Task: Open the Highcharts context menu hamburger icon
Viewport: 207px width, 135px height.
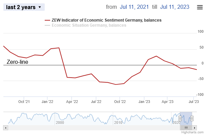Action: pos(200,7)
